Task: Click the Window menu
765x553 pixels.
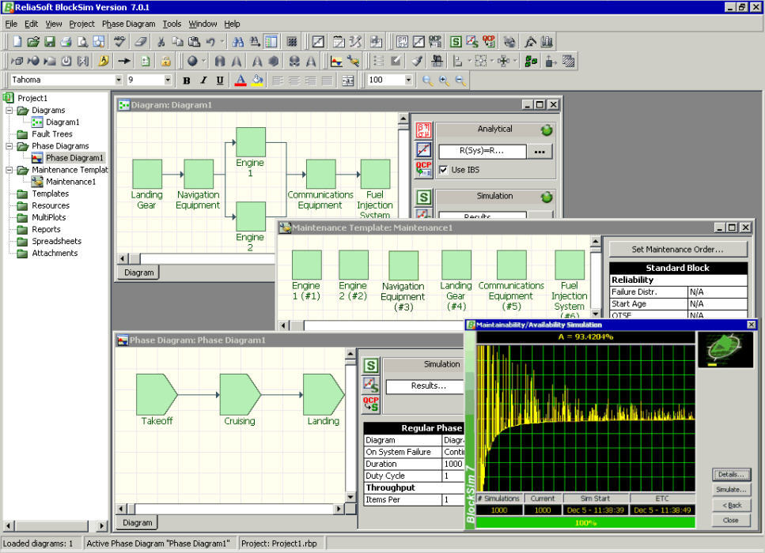Action: pos(203,24)
